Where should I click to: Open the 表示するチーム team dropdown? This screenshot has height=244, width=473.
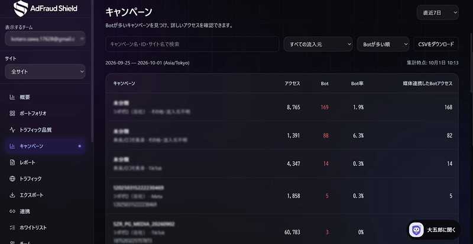pos(45,38)
